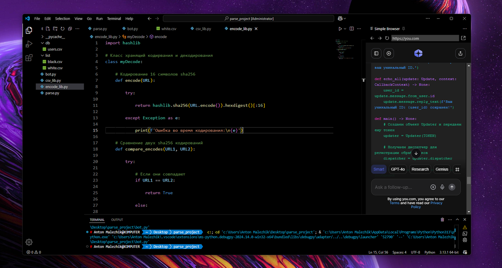
Task: Select the Research mode
Action: 420,169
